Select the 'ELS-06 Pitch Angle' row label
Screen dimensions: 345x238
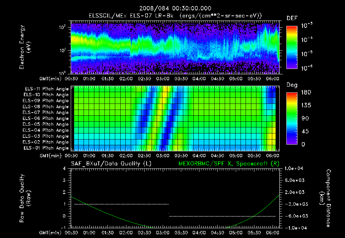(46, 118)
